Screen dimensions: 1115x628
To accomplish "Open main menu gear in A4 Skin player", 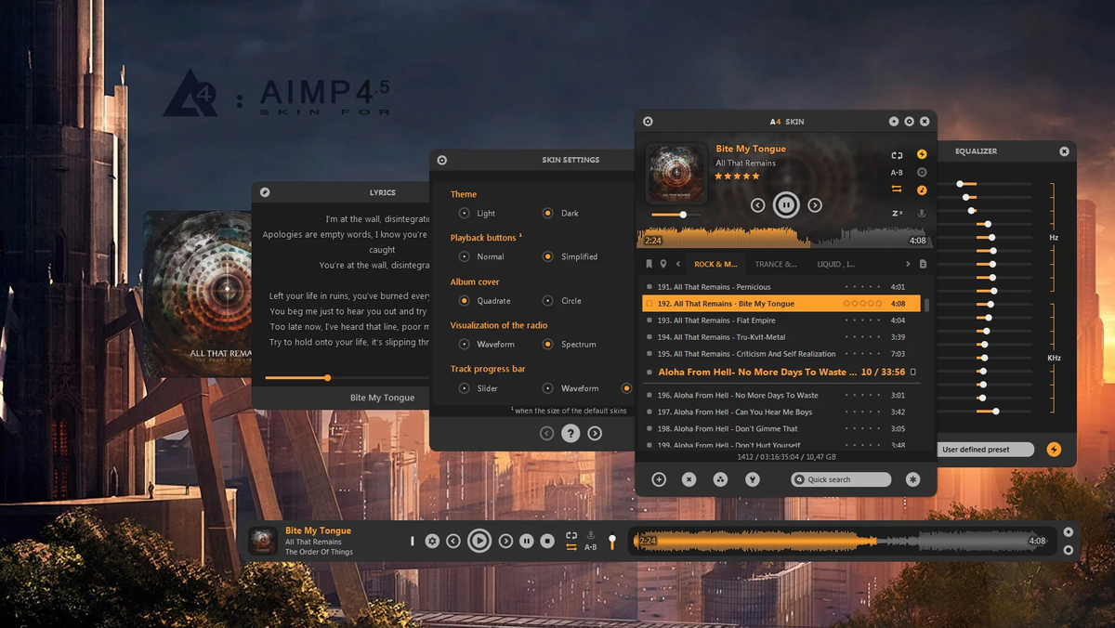I will tap(648, 122).
